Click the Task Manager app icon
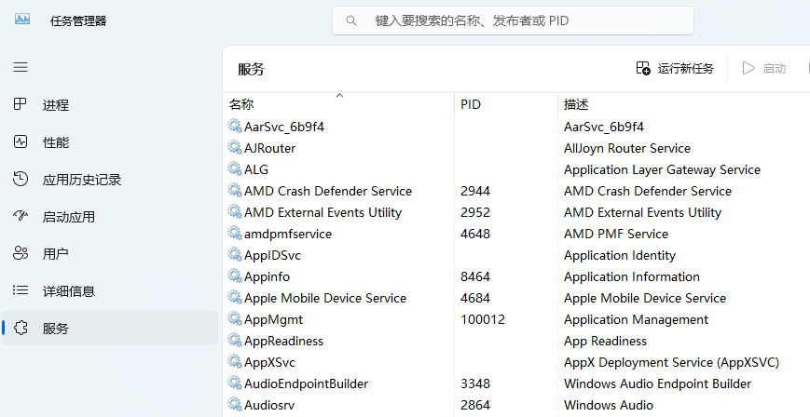This screenshot has width=810, height=417. click(x=21, y=20)
